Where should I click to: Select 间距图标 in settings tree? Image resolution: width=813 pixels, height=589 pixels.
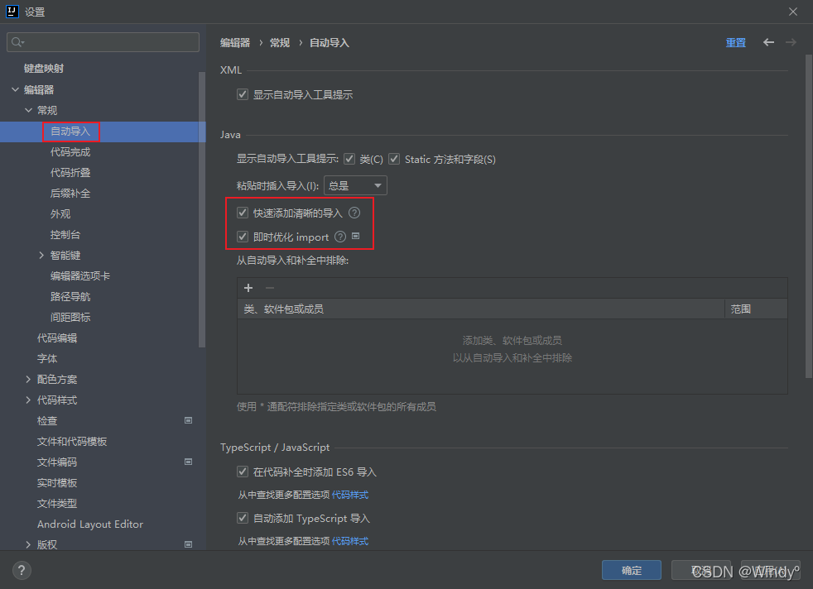(70, 317)
